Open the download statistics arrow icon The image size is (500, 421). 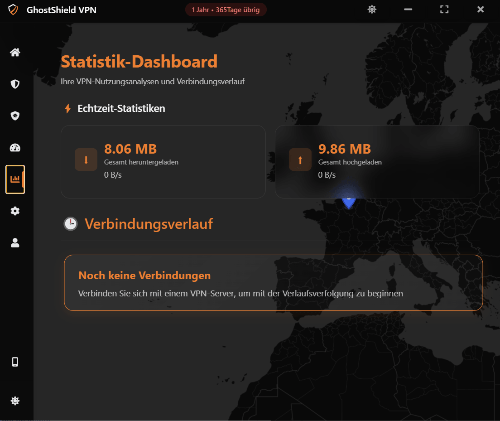86,159
